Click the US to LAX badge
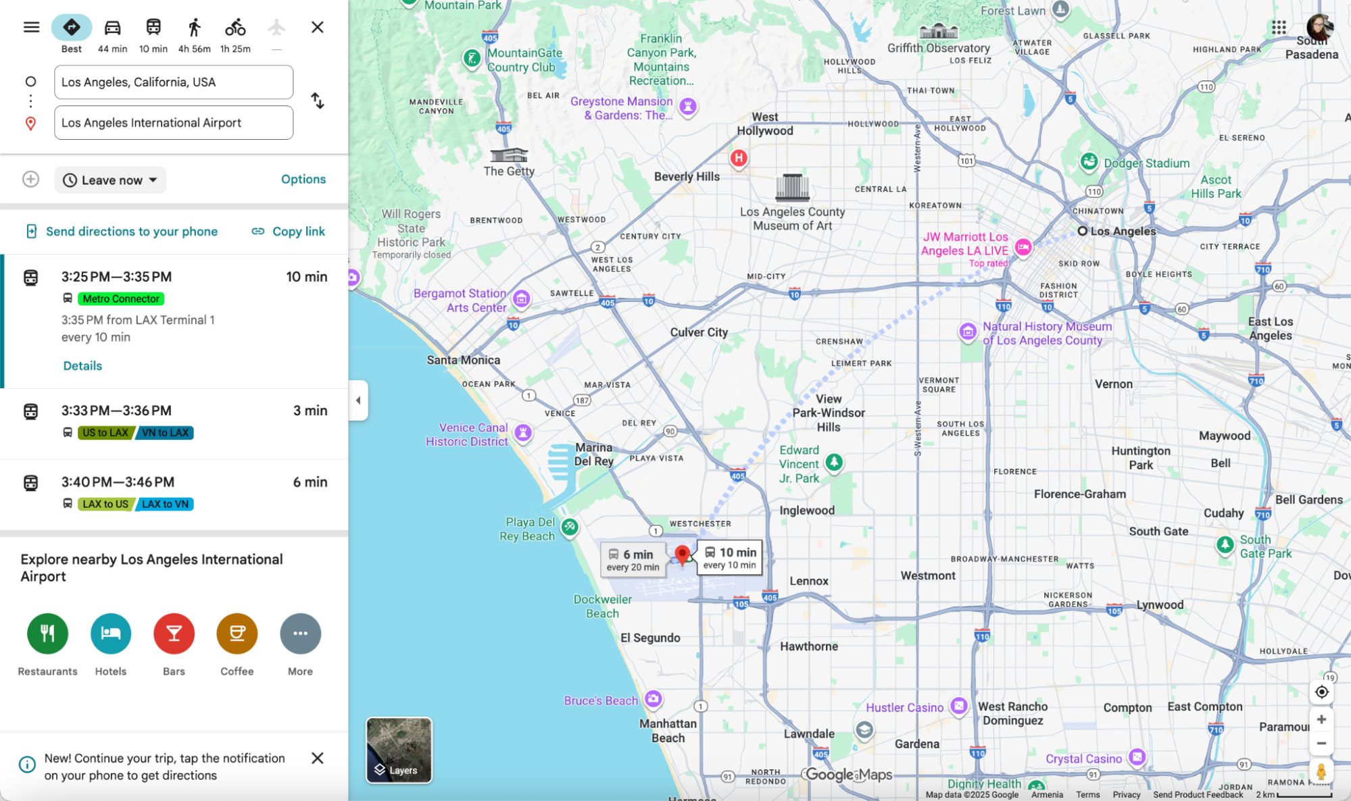The width and height of the screenshot is (1351, 801). click(105, 432)
